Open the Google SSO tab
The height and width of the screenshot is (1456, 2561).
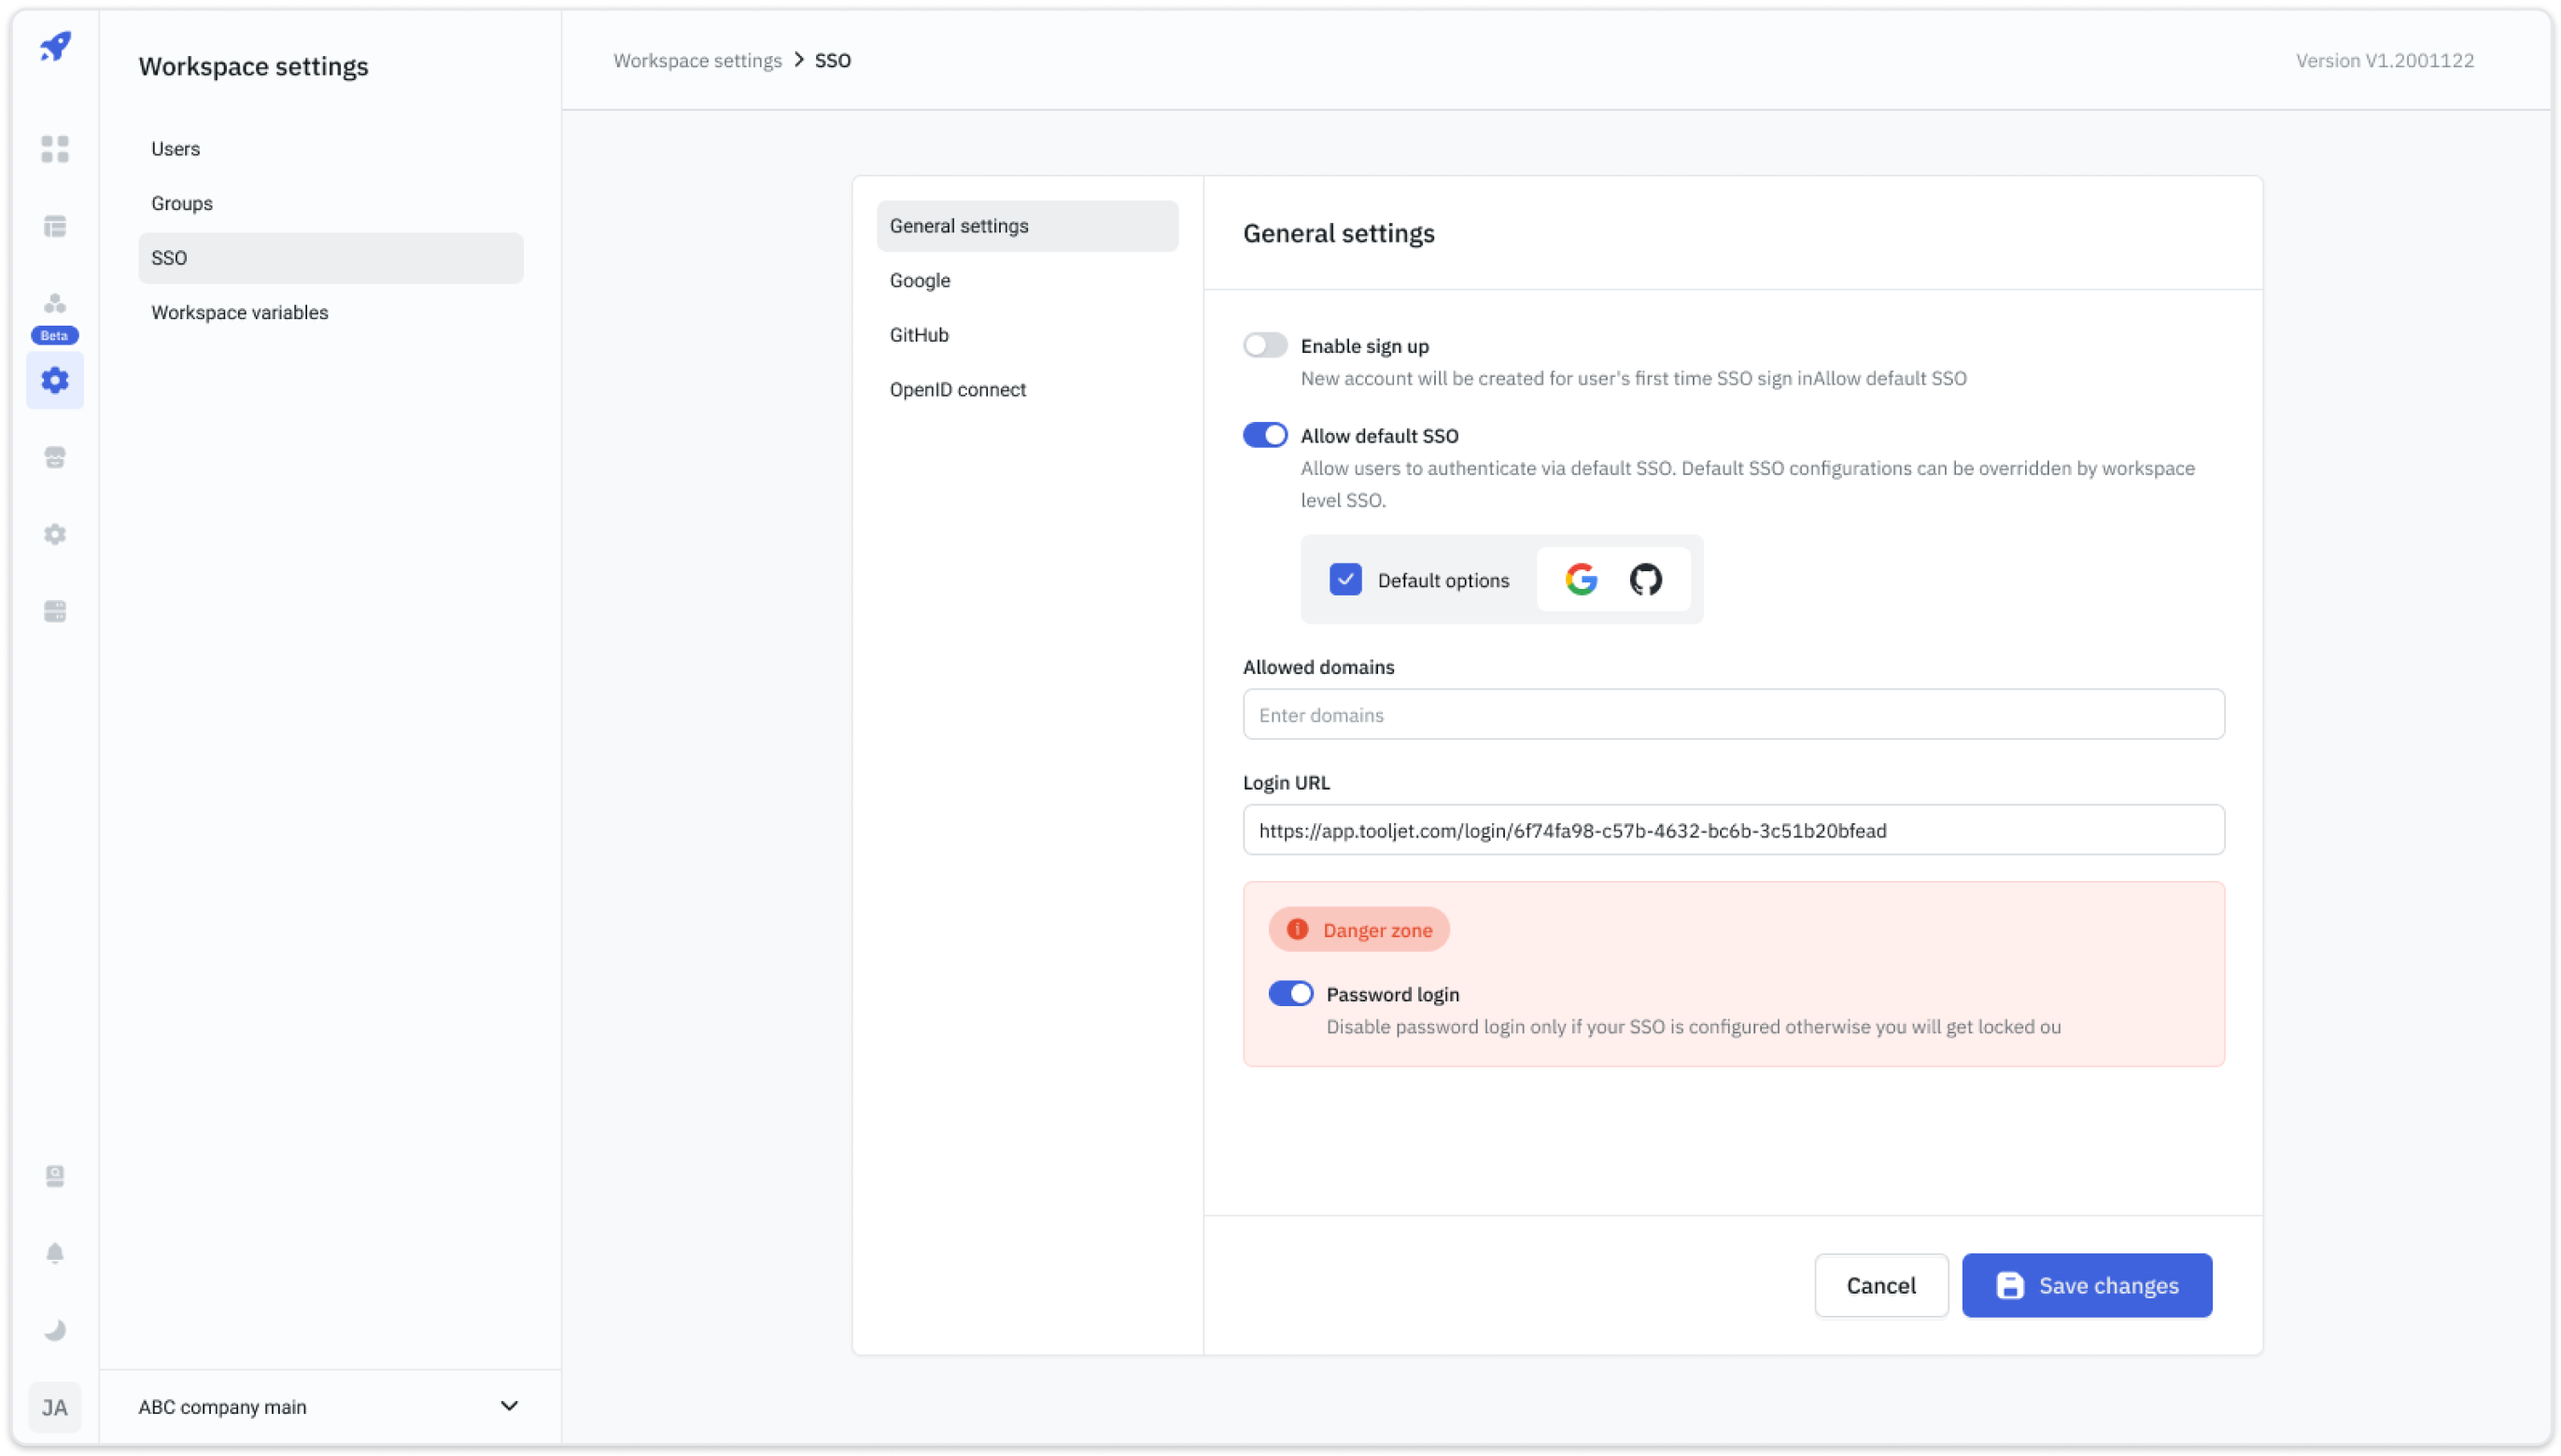tap(920, 281)
